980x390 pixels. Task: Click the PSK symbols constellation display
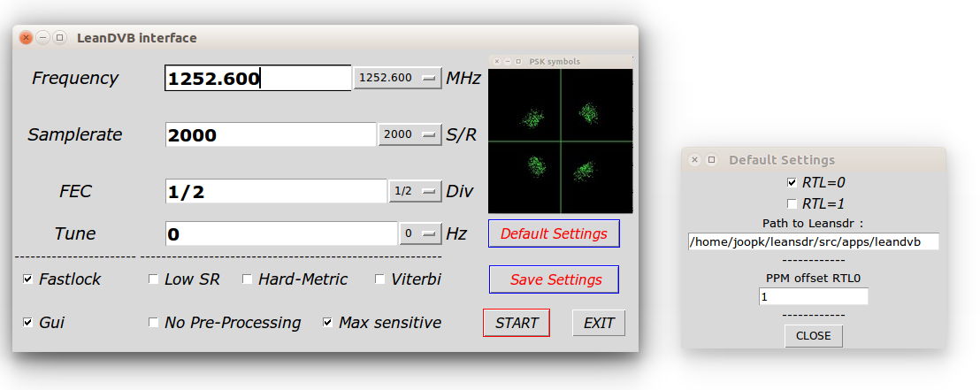[x=561, y=141]
